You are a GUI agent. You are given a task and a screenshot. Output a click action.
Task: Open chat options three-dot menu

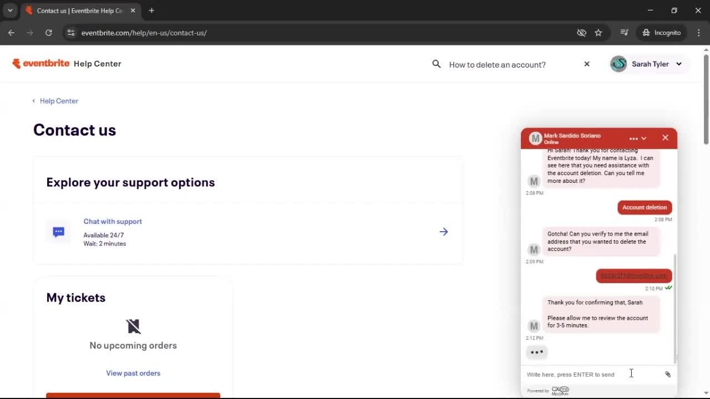pos(633,139)
